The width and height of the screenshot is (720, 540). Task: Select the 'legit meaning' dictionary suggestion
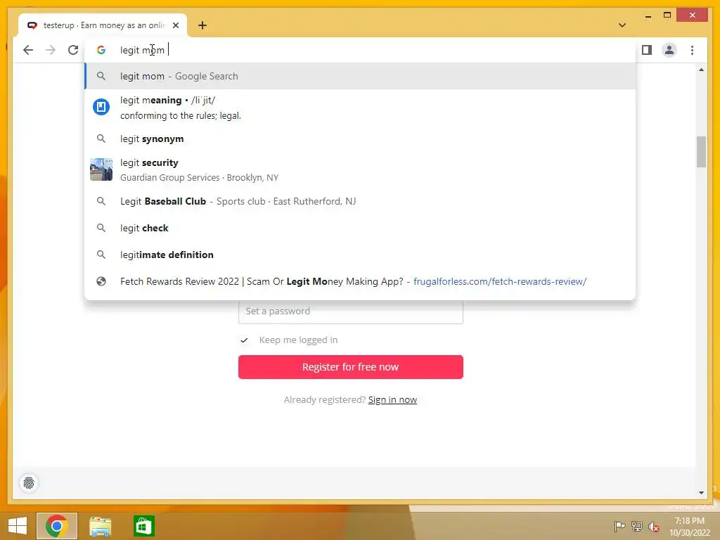(361, 108)
